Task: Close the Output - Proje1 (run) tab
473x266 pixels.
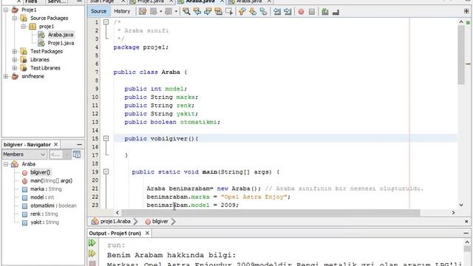Action: coord(147,233)
